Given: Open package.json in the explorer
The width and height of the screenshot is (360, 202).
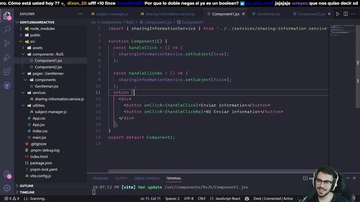Looking at the screenshot, I should pos(41,163).
